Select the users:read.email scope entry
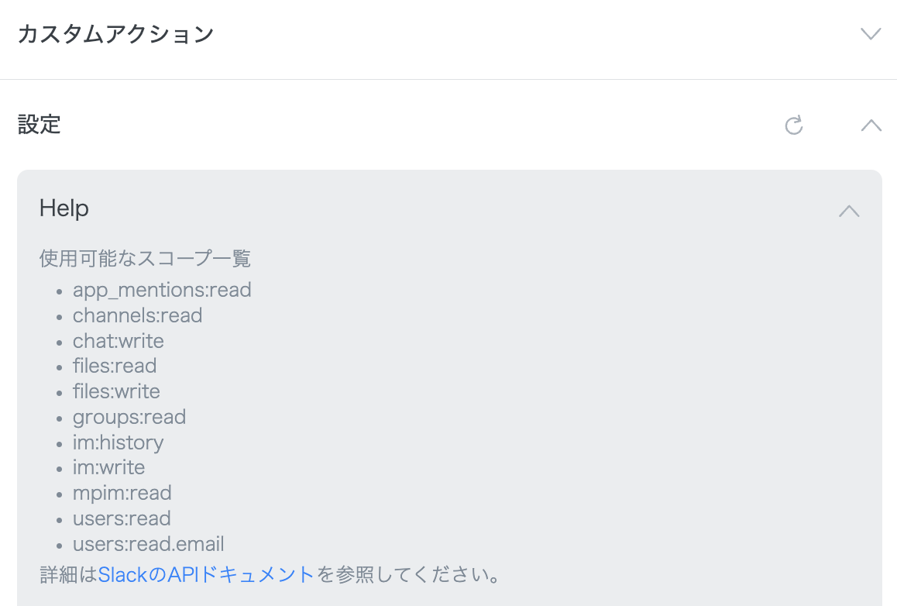 pos(148,544)
